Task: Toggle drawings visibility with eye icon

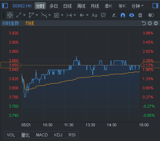Action: [x=132, y=15]
